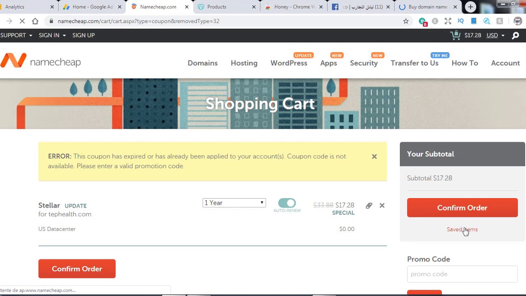526x296 pixels.
Task: View site security lock icon
Action: 51,21
